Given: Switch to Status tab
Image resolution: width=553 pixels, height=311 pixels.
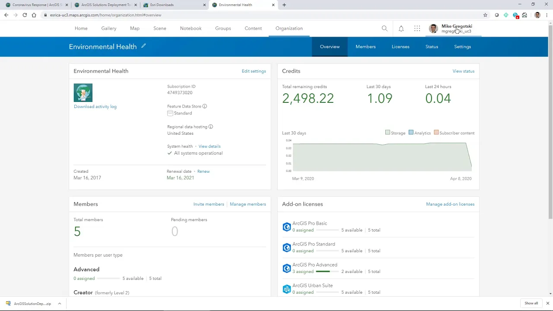Looking at the screenshot, I should (x=432, y=47).
